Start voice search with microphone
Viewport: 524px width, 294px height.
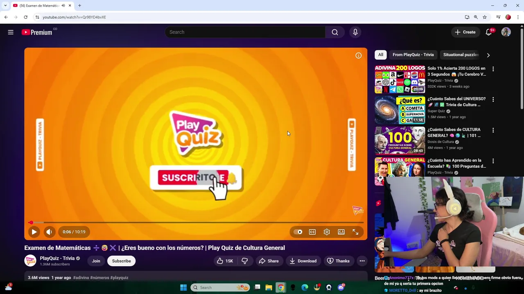point(355,32)
